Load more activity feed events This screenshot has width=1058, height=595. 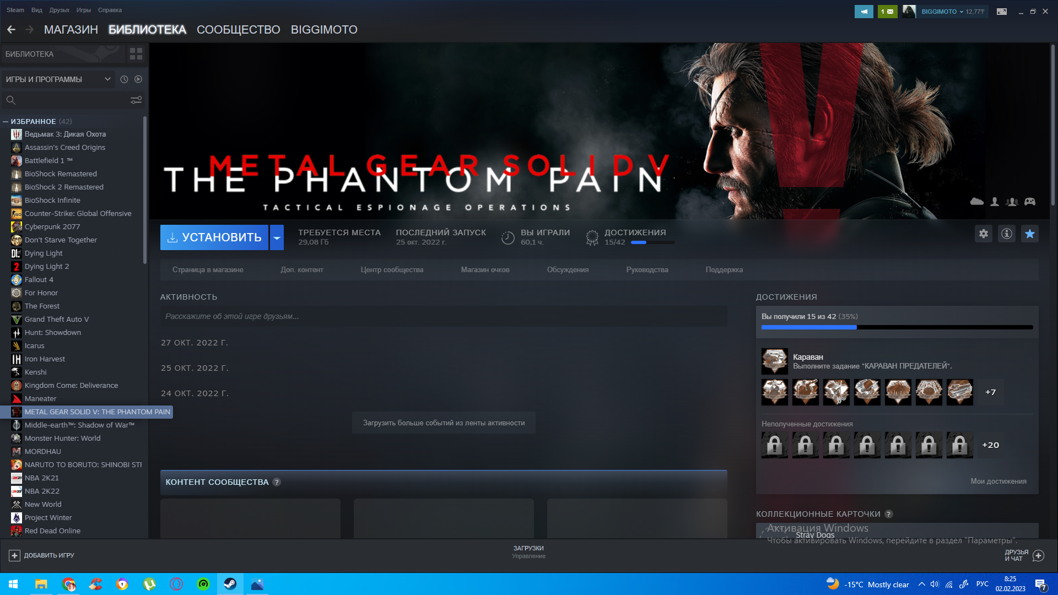tap(444, 423)
